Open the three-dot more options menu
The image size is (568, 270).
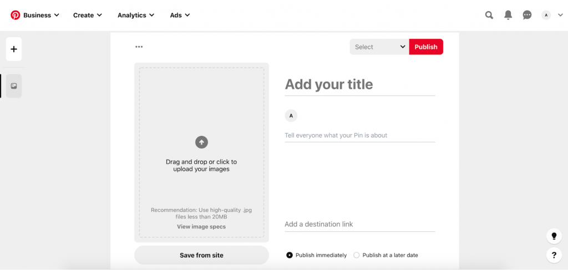[139, 47]
